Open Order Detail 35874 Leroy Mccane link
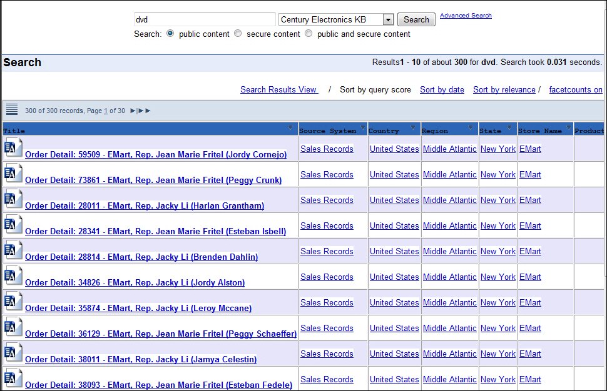Image resolution: width=607 pixels, height=391 pixels. tap(138, 308)
